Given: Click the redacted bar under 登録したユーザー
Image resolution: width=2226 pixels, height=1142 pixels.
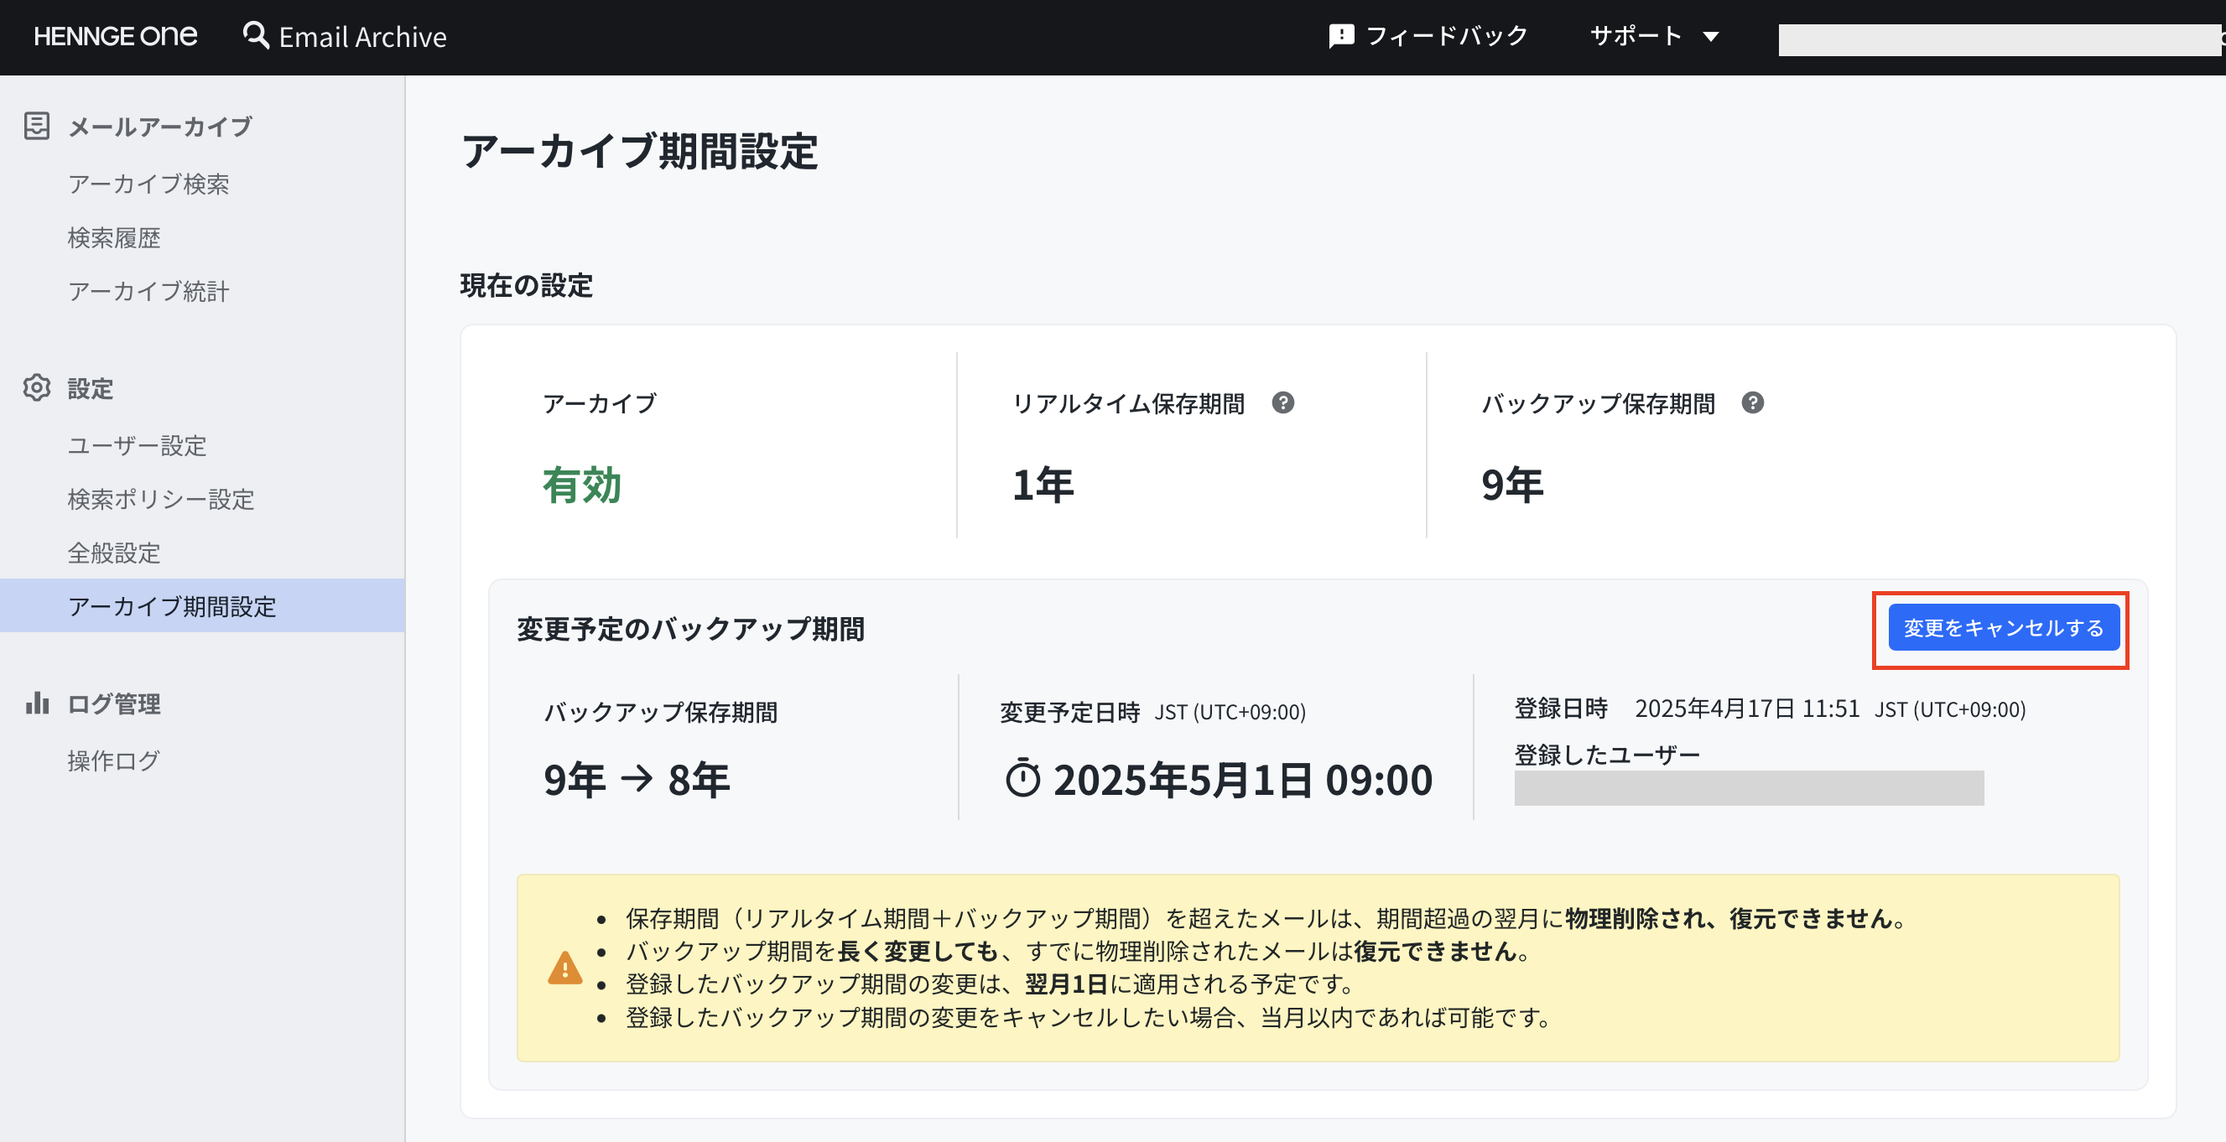Looking at the screenshot, I should point(1749,788).
